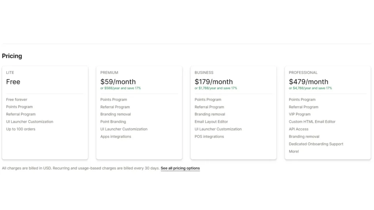Click the $4,788/year savings text

coord(310,88)
